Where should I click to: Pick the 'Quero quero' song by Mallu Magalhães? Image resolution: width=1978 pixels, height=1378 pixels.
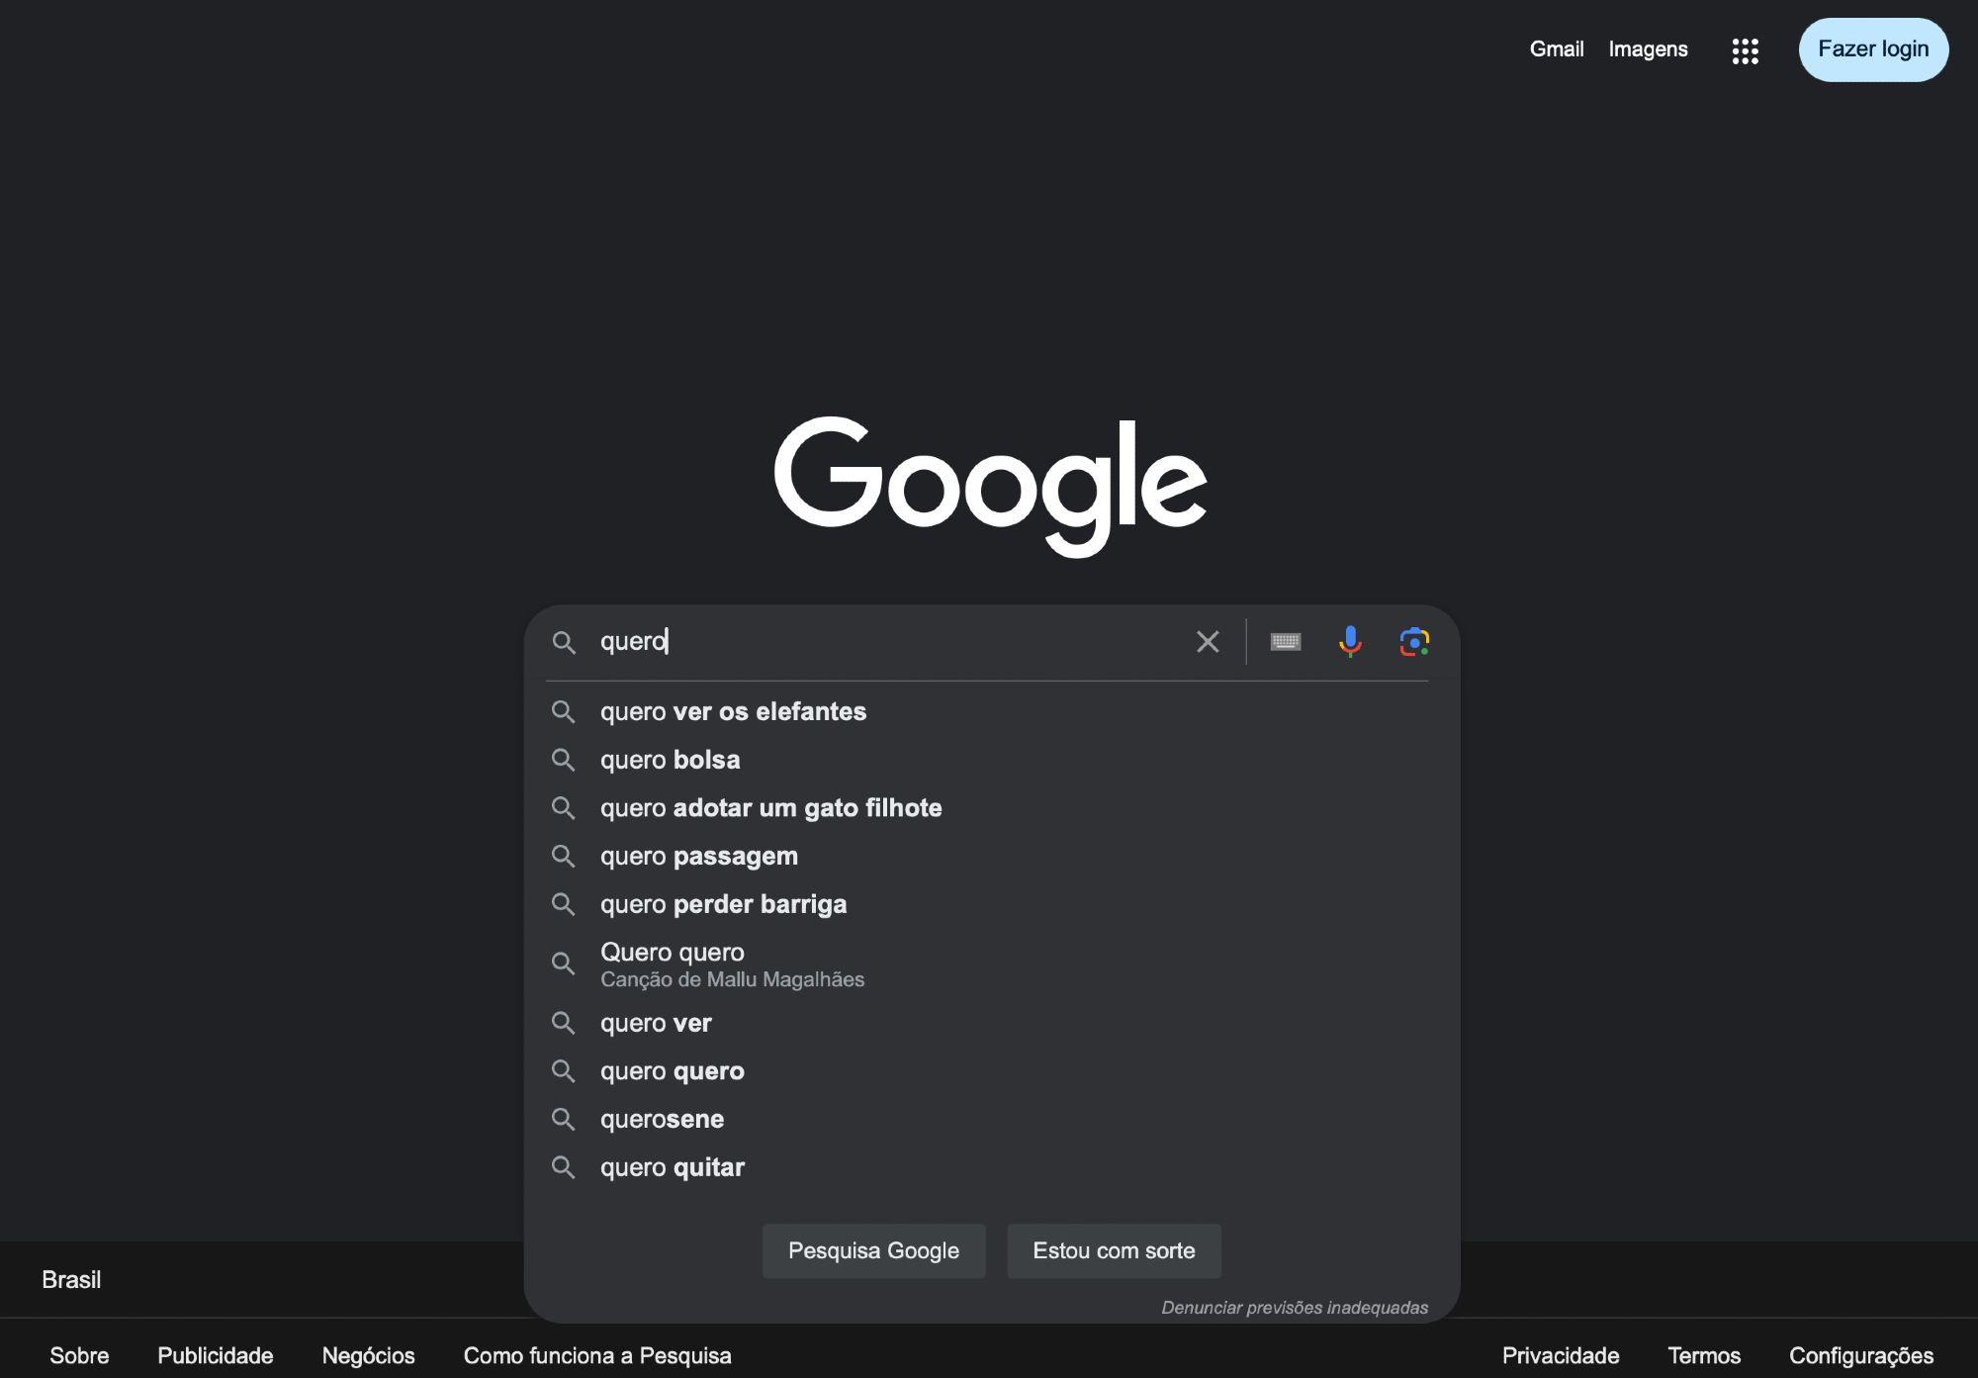pos(990,965)
